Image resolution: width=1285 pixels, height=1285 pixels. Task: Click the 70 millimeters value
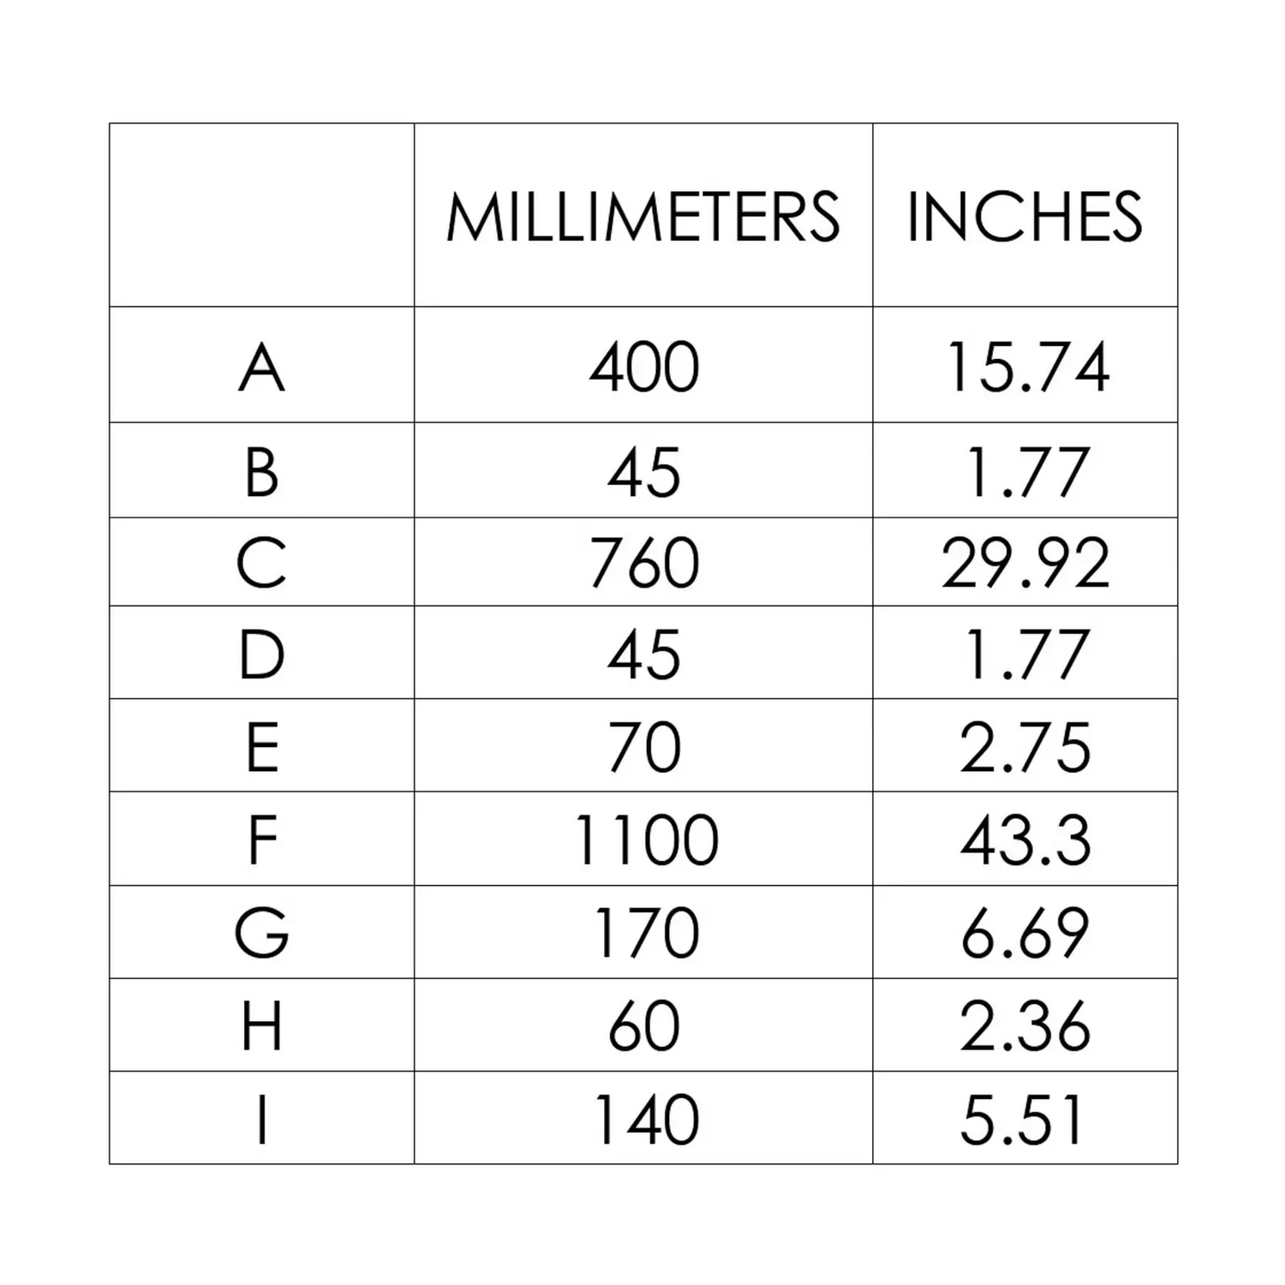(644, 747)
